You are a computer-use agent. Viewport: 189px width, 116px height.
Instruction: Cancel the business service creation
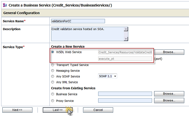(98, 110)
